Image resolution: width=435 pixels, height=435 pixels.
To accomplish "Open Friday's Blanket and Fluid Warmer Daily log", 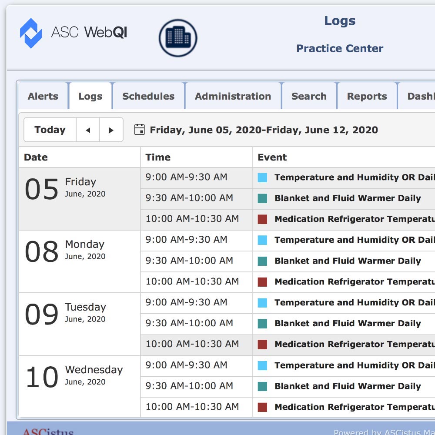I will (x=348, y=198).
